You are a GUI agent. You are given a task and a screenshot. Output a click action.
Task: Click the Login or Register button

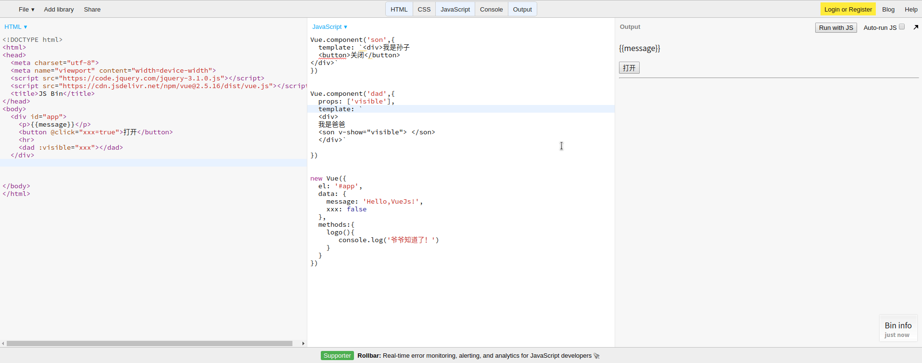click(x=847, y=9)
